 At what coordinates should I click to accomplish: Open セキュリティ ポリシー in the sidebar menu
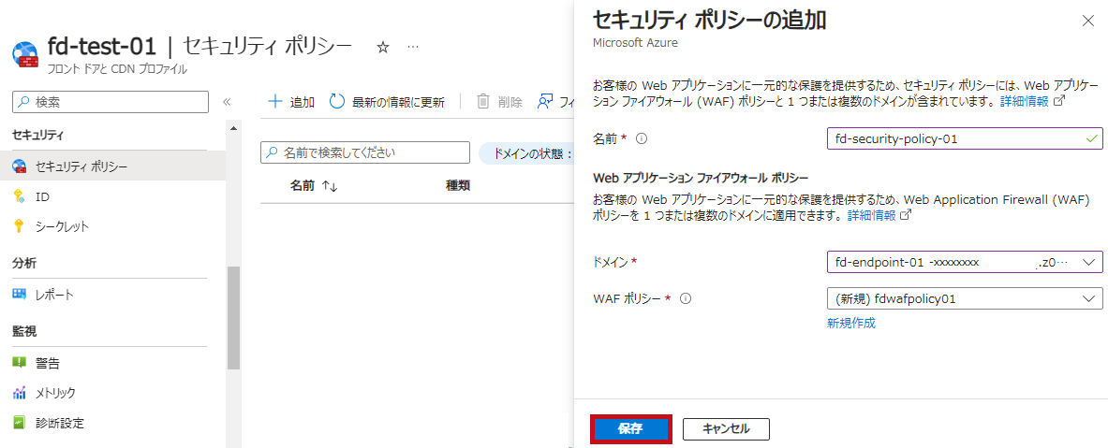(x=113, y=166)
